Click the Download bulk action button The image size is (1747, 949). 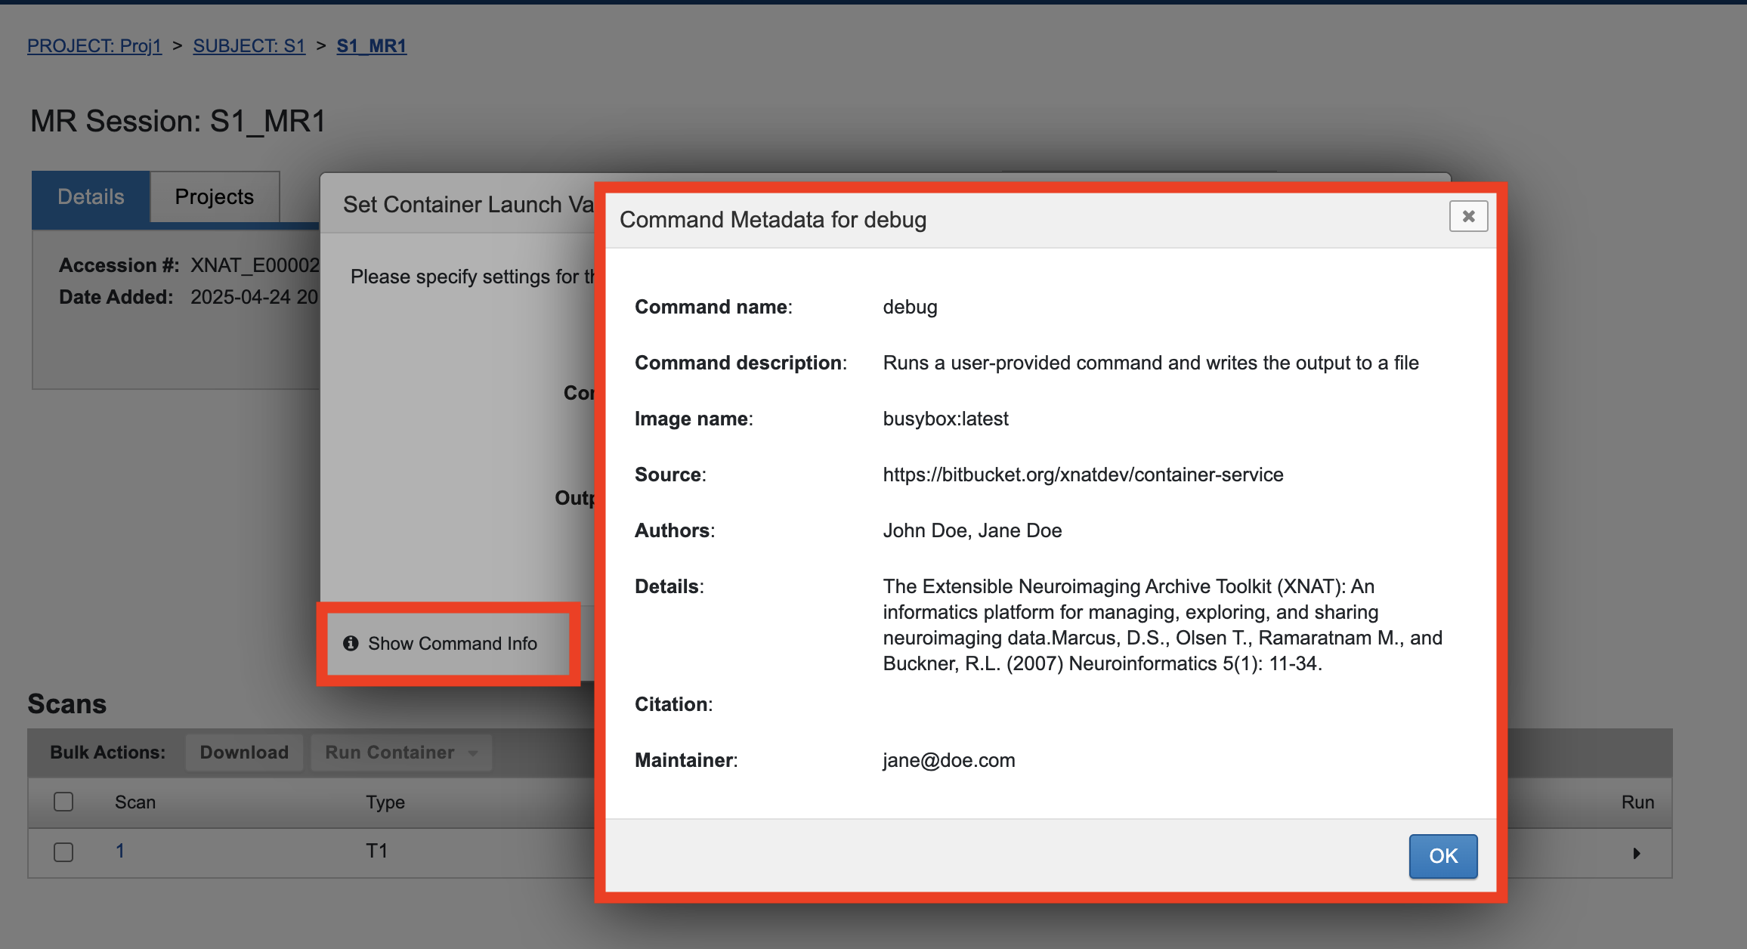pyautogui.click(x=244, y=753)
